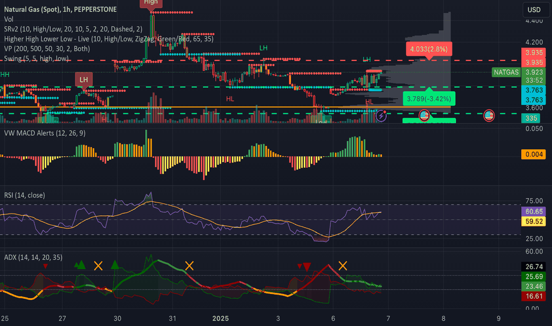Click the yellow 59.52 RSI average label

(534, 221)
